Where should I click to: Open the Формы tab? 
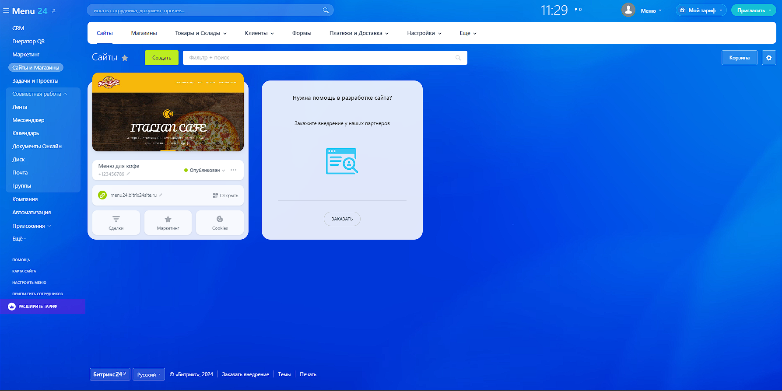(302, 33)
